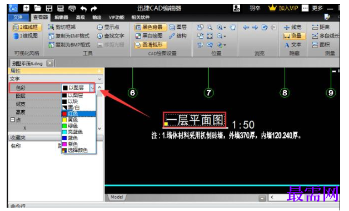
Task: Expand the 文字 object type dropdown
Action: pos(99,79)
